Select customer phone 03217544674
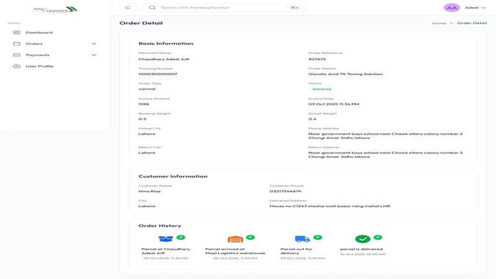Screen dimensions: 496x279 coord(285,192)
